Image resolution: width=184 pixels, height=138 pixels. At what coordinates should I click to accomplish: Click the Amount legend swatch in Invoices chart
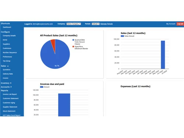pyautogui.click(x=42, y=87)
